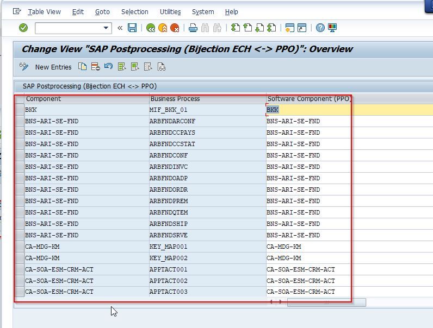Click the New Entries button
The height and width of the screenshot is (328, 433).
[x=53, y=67]
